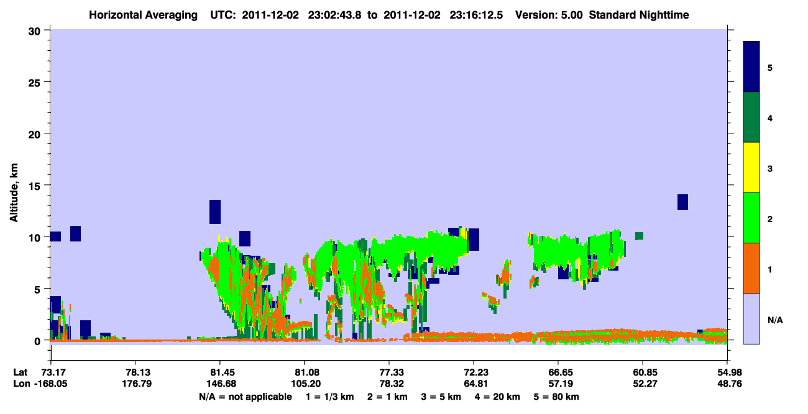The image size is (808, 414).
Task: Click longitude value 146.68
Action: [220, 384]
